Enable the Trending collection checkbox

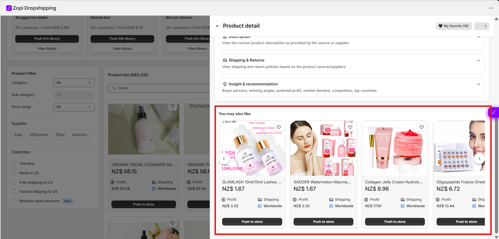pos(14,164)
